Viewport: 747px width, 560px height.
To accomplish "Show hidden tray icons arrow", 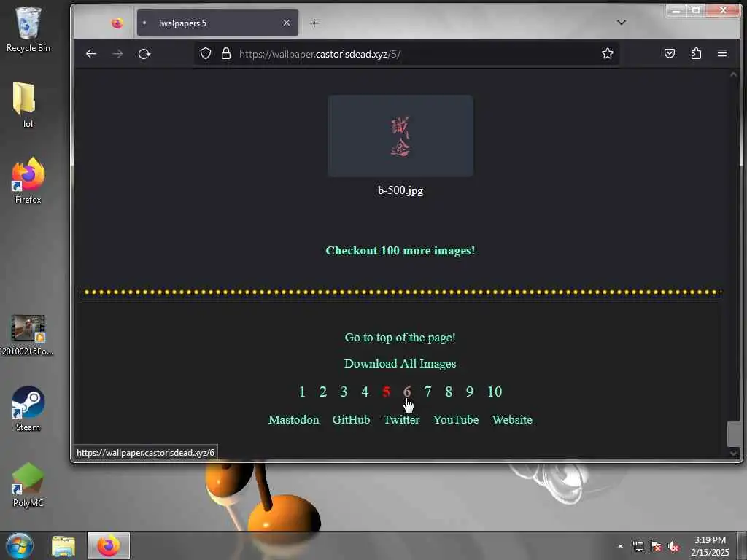I will point(620,546).
